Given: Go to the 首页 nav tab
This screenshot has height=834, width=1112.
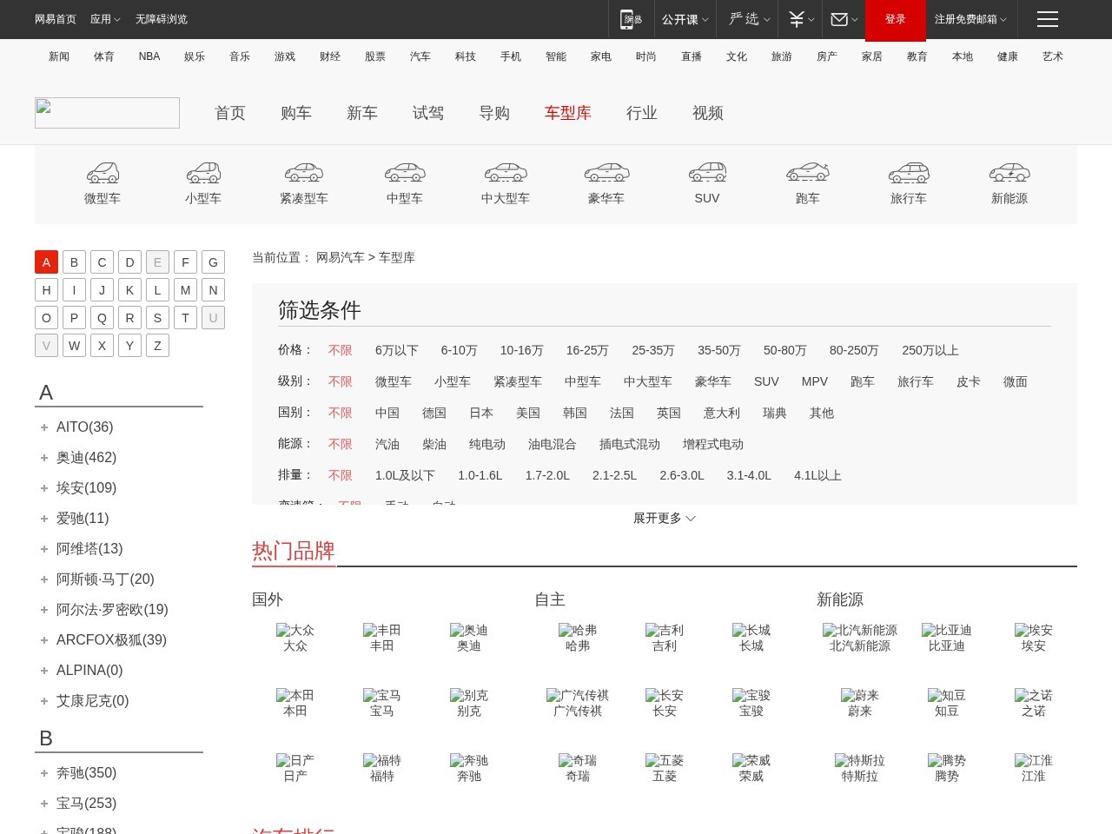Looking at the screenshot, I should point(230,113).
